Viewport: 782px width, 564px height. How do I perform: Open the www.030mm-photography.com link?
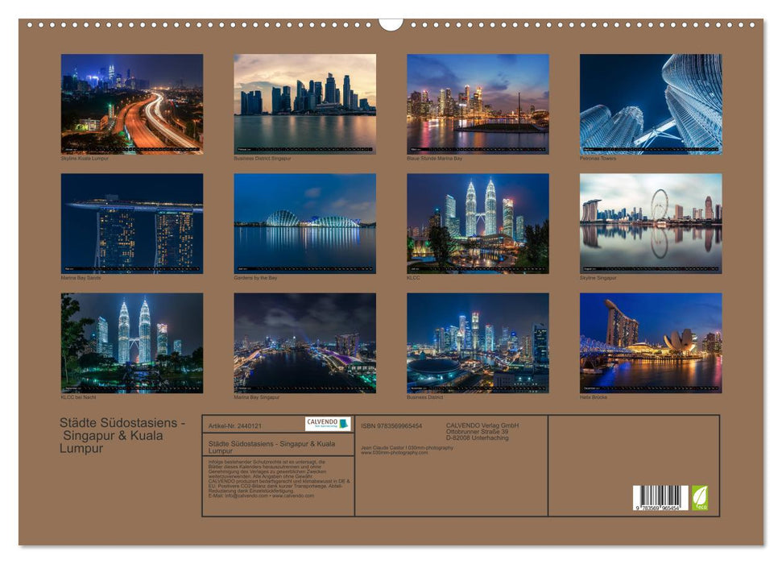pyautogui.click(x=394, y=452)
